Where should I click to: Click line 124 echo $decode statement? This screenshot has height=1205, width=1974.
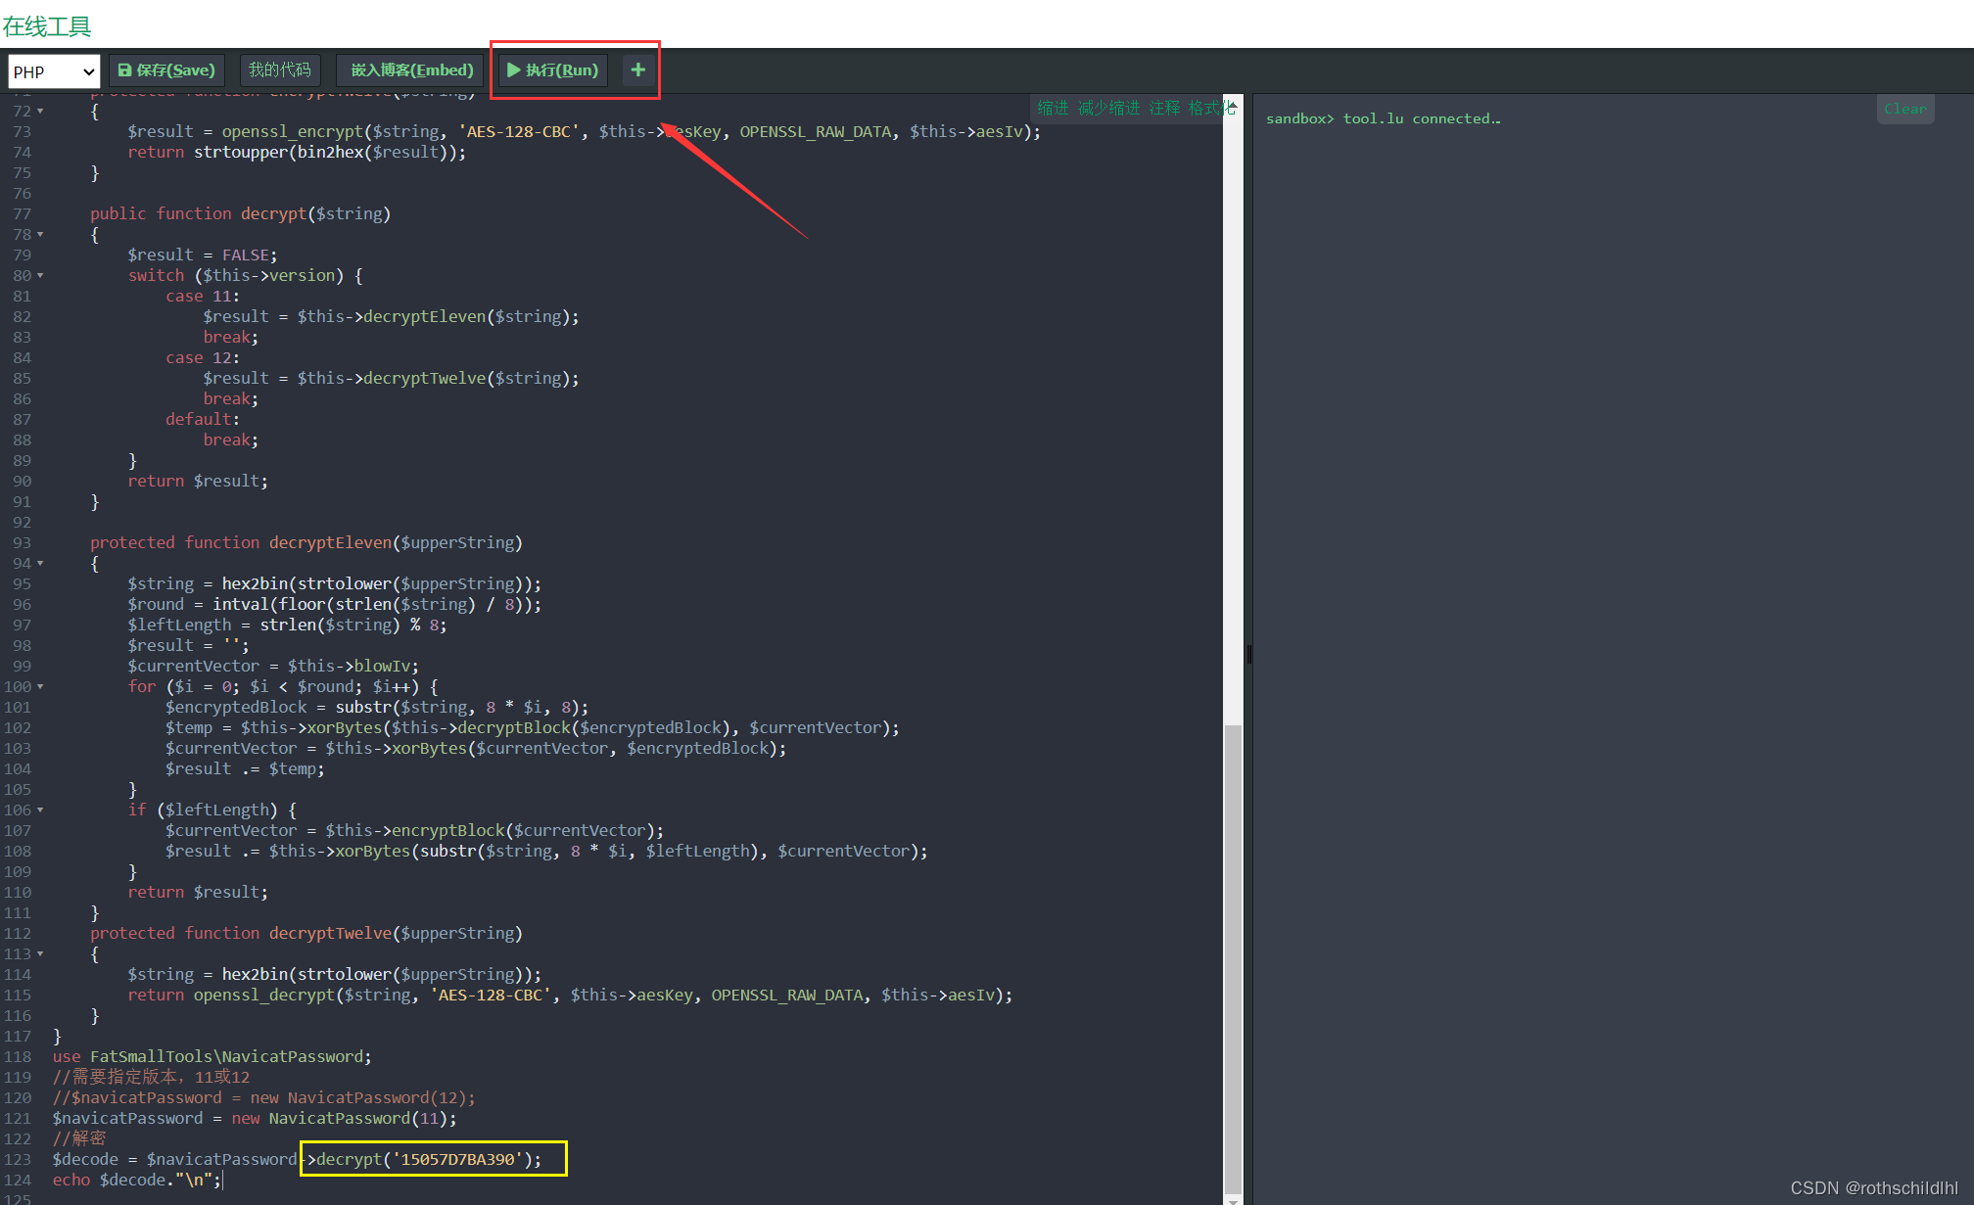click(137, 1180)
